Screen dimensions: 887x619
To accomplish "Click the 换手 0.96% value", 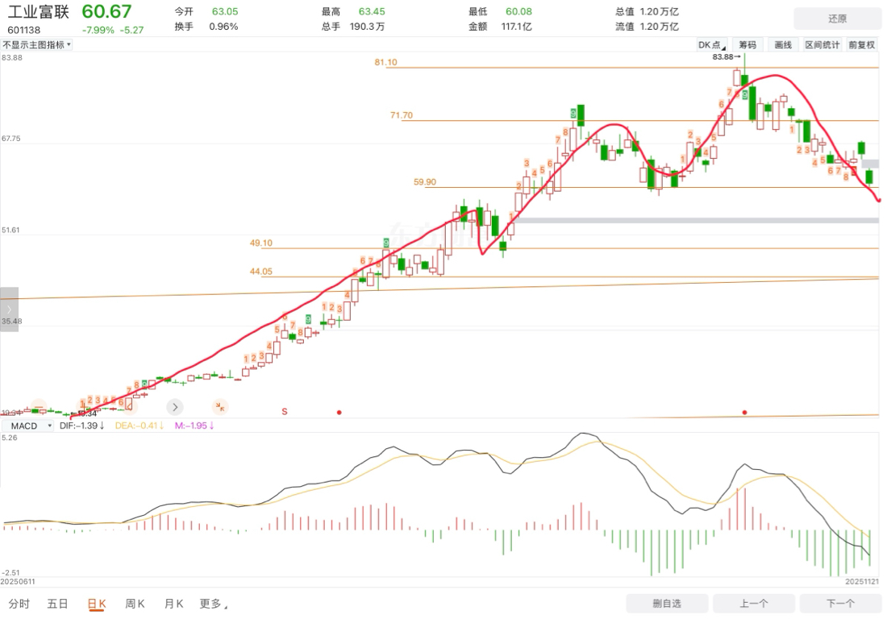I will pyautogui.click(x=223, y=27).
